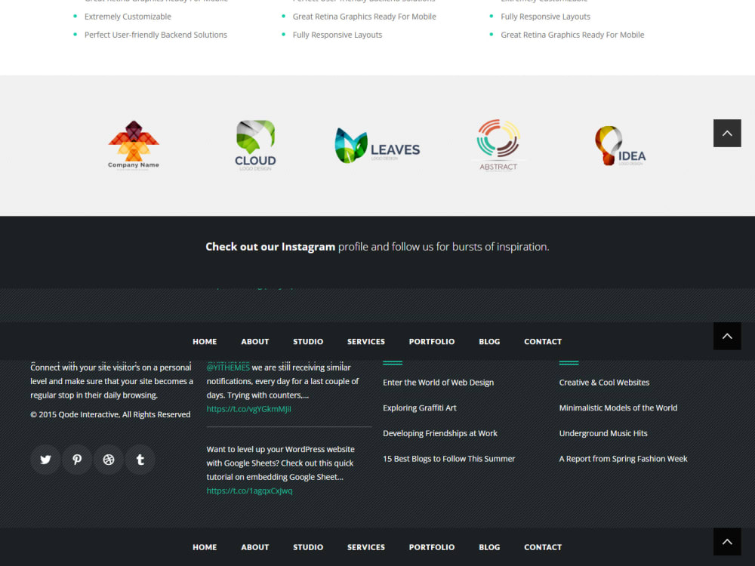This screenshot has height=566, width=755.
Task: Click the bottom scroll-to-top arrow
Action: click(727, 541)
